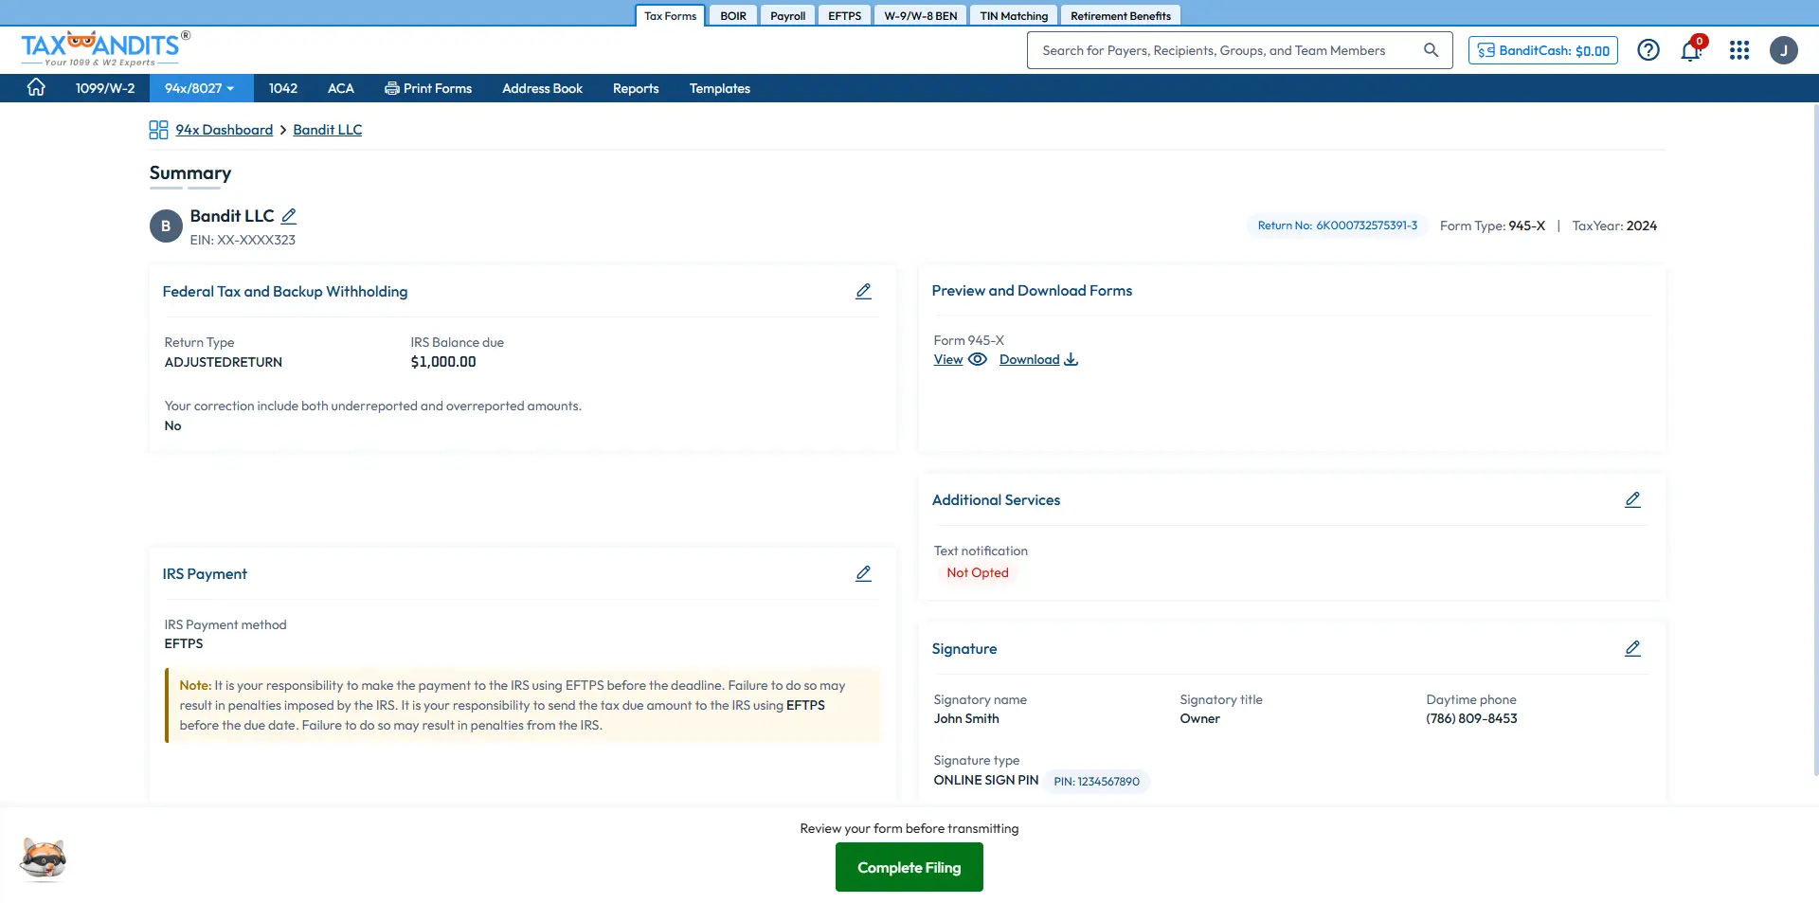Open the Address Book menu
The width and height of the screenshot is (1819, 903).
pyautogui.click(x=542, y=88)
